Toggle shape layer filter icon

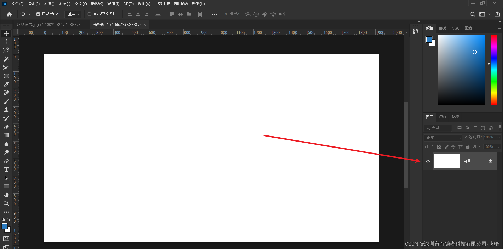(483, 128)
